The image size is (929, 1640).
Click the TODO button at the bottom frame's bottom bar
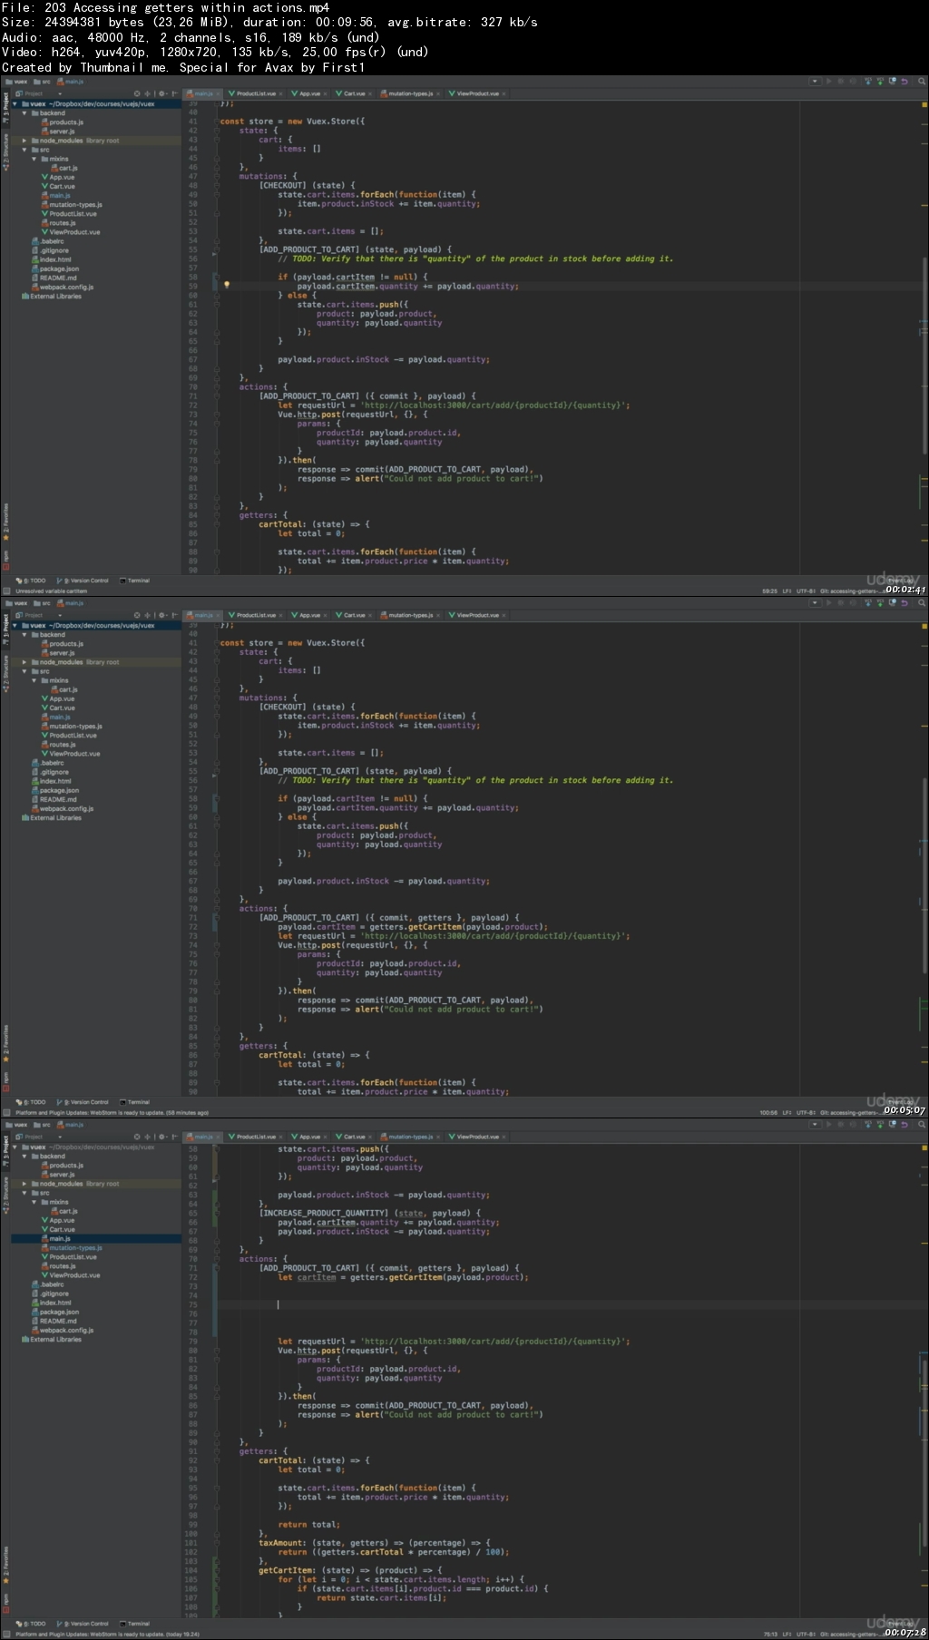(x=33, y=1624)
